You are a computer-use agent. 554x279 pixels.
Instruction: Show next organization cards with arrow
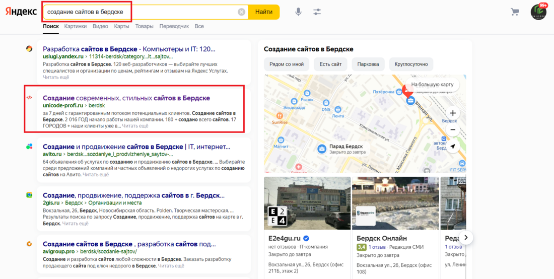point(466,238)
